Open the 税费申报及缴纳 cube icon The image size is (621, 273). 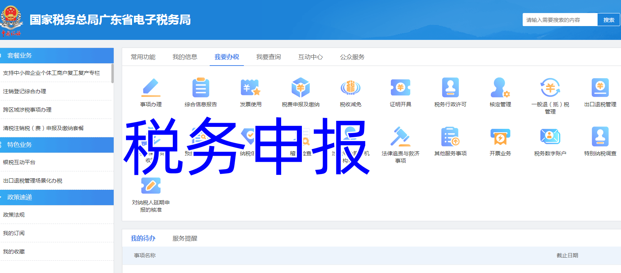[301, 88]
